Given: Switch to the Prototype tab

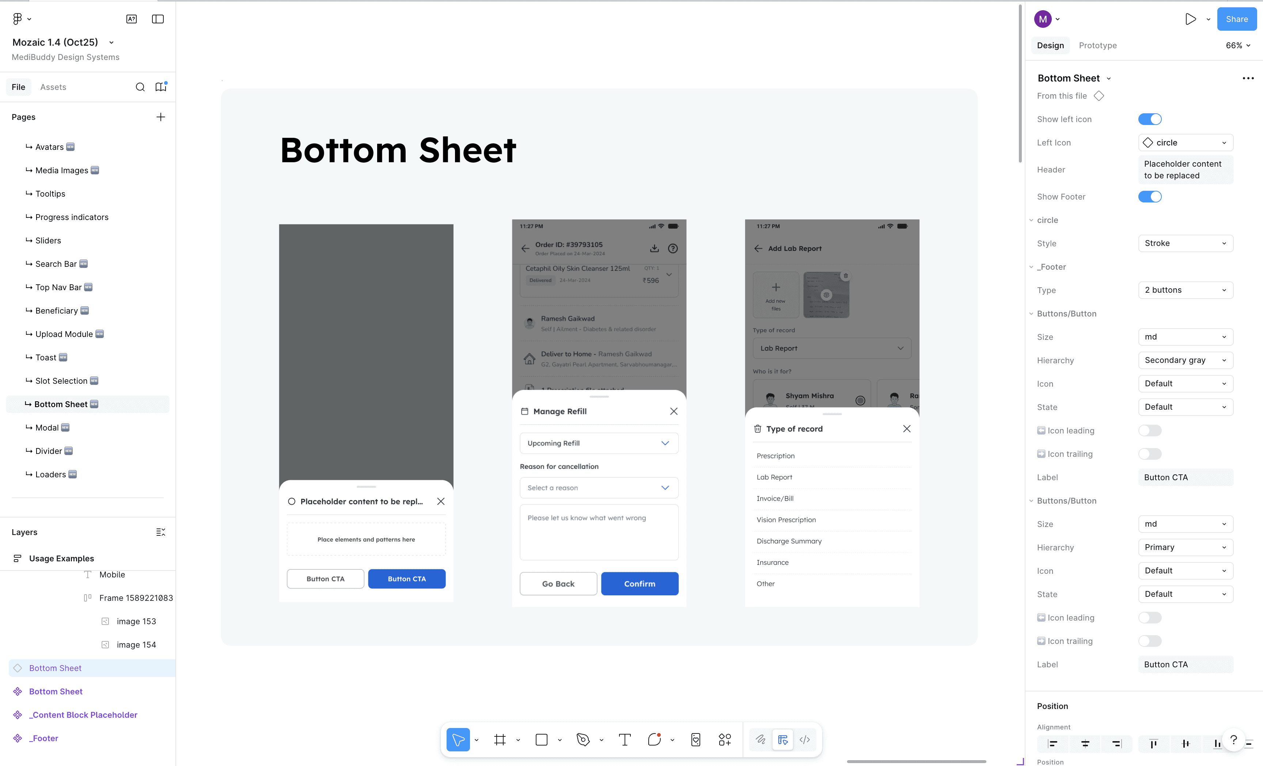Looking at the screenshot, I should tap(1097, 46).
